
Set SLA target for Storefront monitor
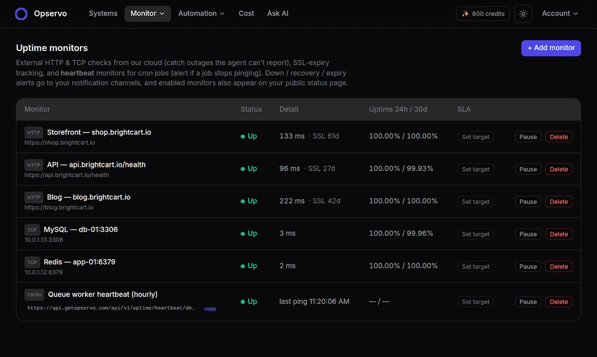(475, 137)
